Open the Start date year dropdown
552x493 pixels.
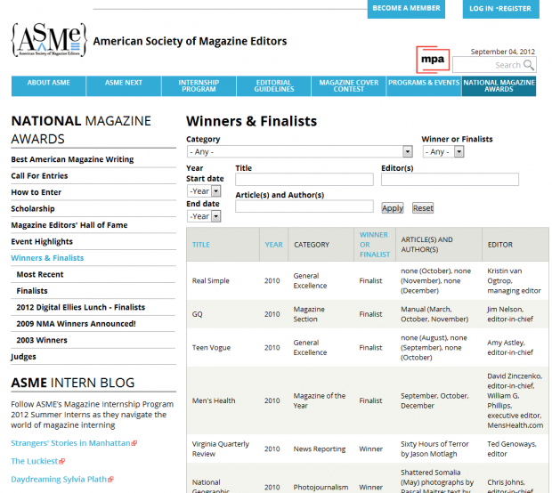click(x=204, y=191)
